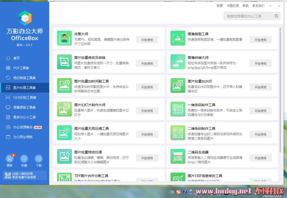Click 开始使用 for 图像拼接大师
Screen dimensions: 287x198
[260, 63]
